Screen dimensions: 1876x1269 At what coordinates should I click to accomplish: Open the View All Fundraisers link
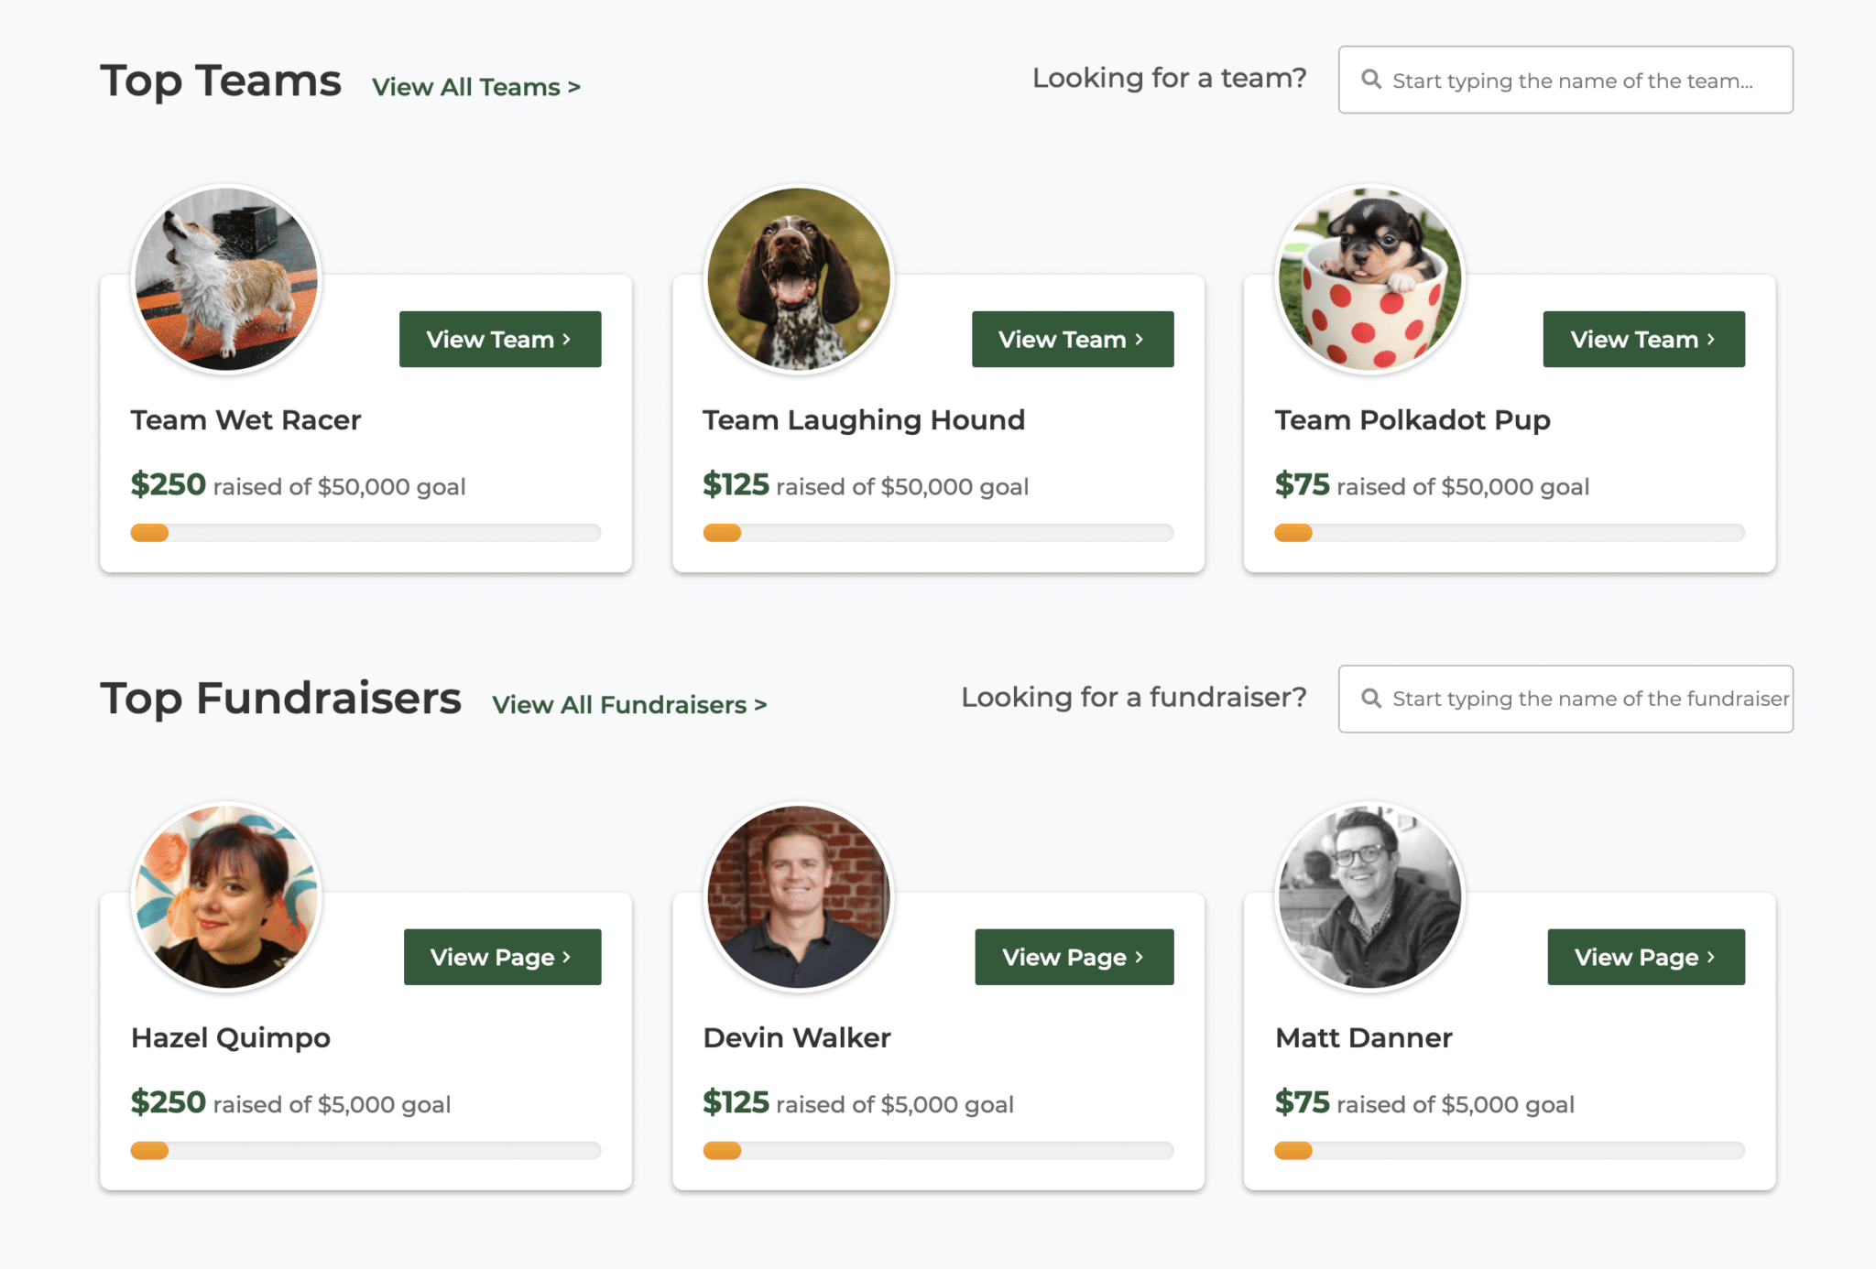[x=628, y=704]
